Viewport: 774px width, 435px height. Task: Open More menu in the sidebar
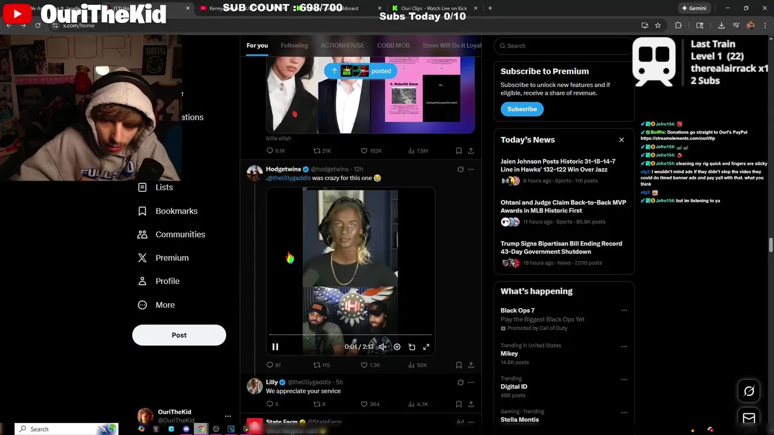156,305
